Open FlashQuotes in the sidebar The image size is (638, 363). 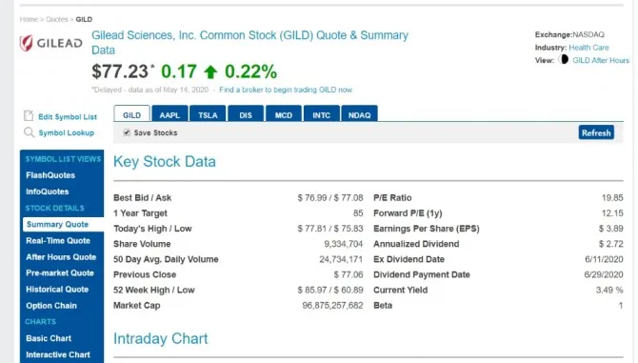click(x=50, y=175)
